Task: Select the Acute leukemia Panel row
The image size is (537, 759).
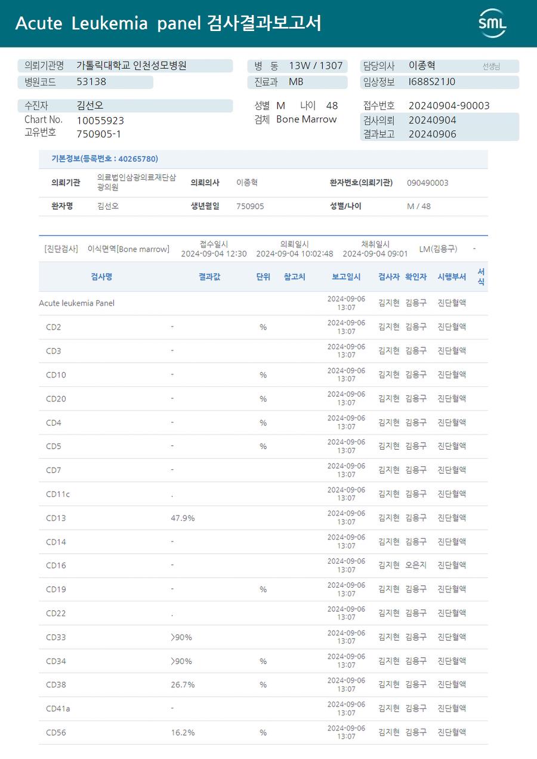Action: tap(263, 303)
